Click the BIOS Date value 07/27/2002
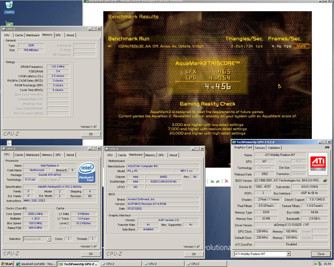The height and width of the screenshot is (267, 334). coord(163,209)
